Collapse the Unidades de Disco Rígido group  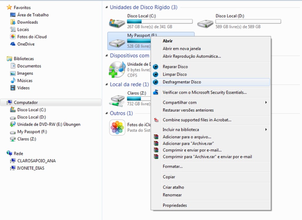[106, 7]
